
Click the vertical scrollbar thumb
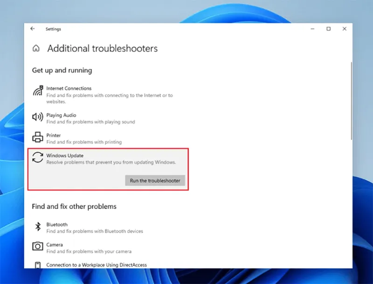coord(351,101)
